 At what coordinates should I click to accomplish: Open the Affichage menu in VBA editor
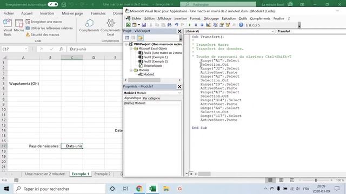[x=164, y=18]
